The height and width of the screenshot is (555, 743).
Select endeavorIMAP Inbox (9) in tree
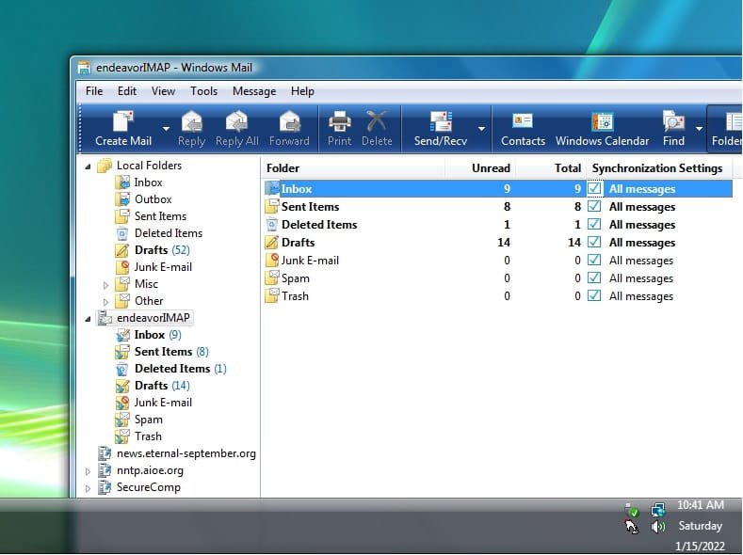point(149,335)
